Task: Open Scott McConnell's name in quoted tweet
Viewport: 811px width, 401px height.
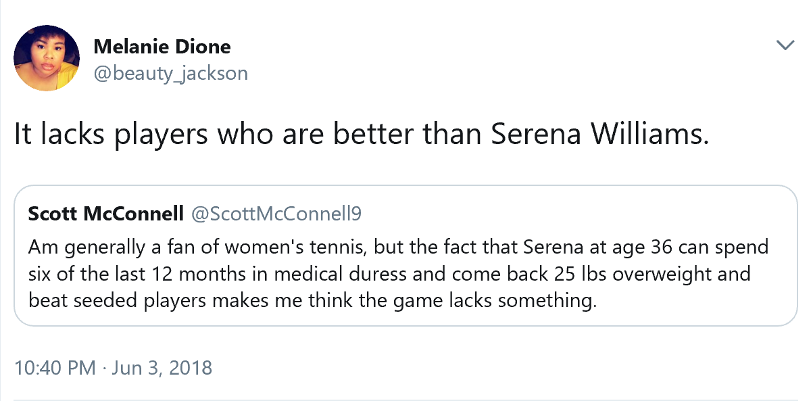Action: (106, 214)
